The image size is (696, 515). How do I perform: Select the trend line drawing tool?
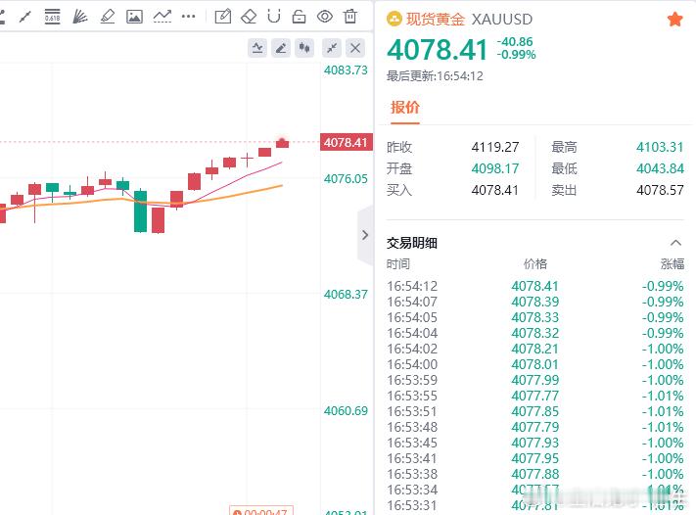click(25, 17)
